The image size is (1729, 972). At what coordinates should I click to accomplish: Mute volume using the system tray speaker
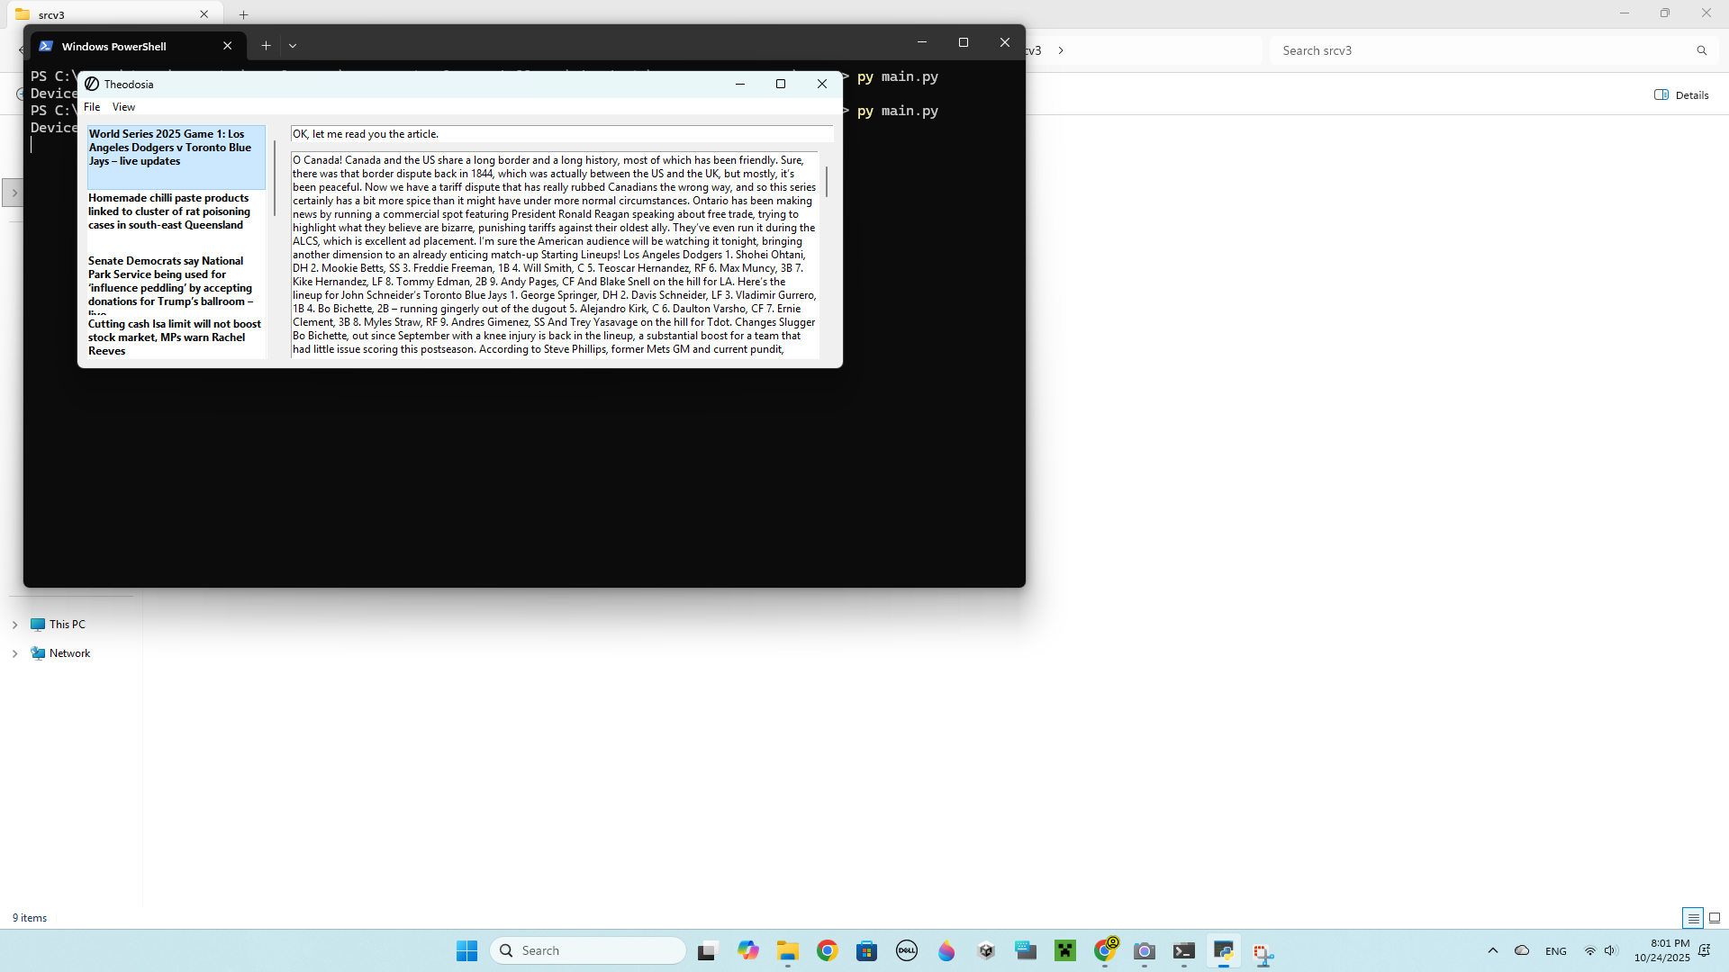coord(1609,949)
